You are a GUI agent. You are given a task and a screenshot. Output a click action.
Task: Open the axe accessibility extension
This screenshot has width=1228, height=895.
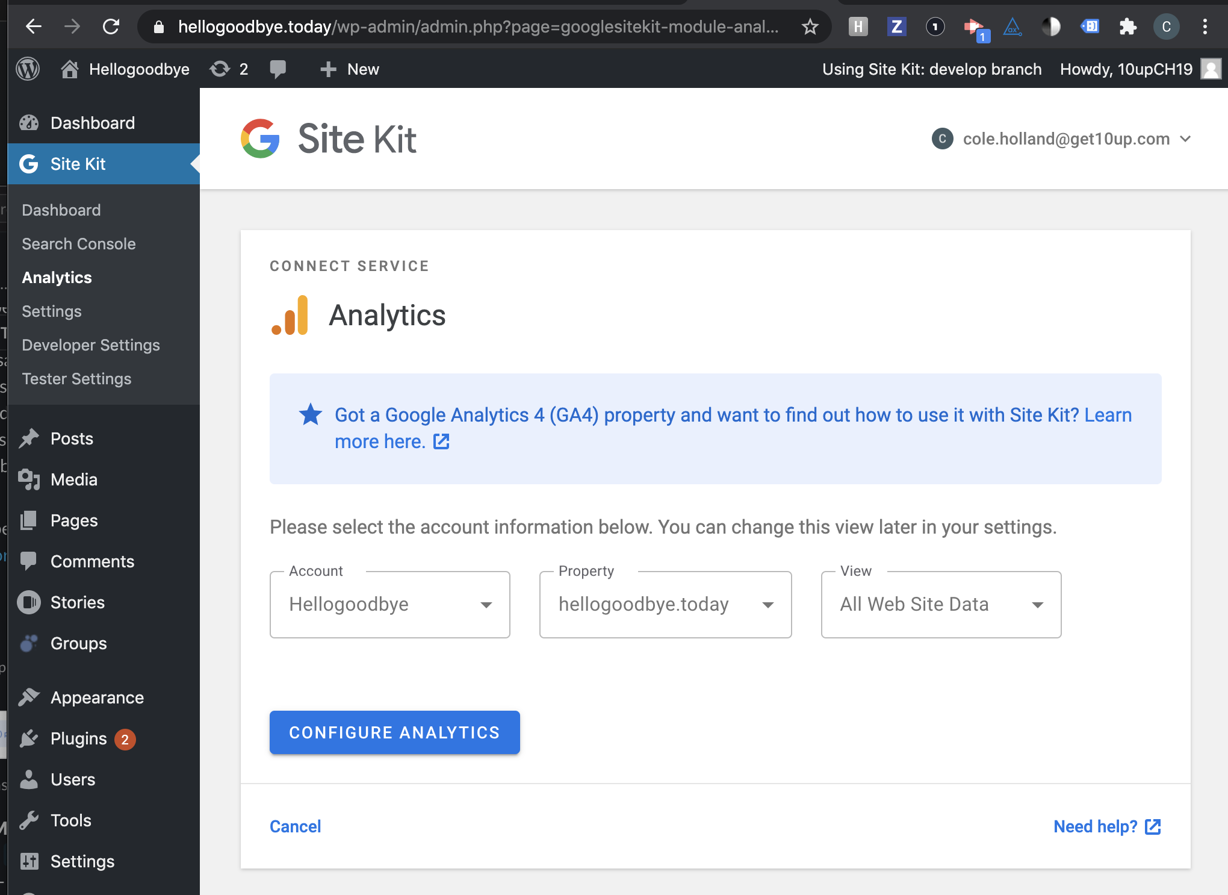click(1012, 27)
